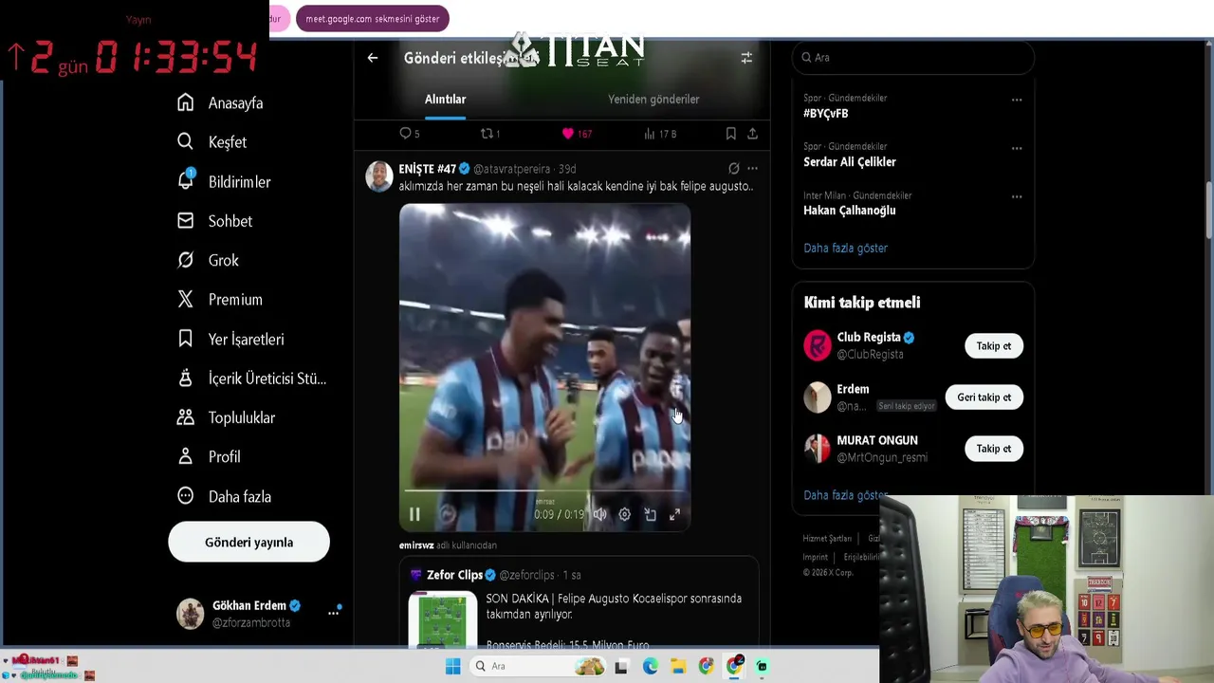Open Gökhan Erdem profile avatar in sidebar
The height and width of the screenshot is (683, 1214).
click(x=191, y=614)
